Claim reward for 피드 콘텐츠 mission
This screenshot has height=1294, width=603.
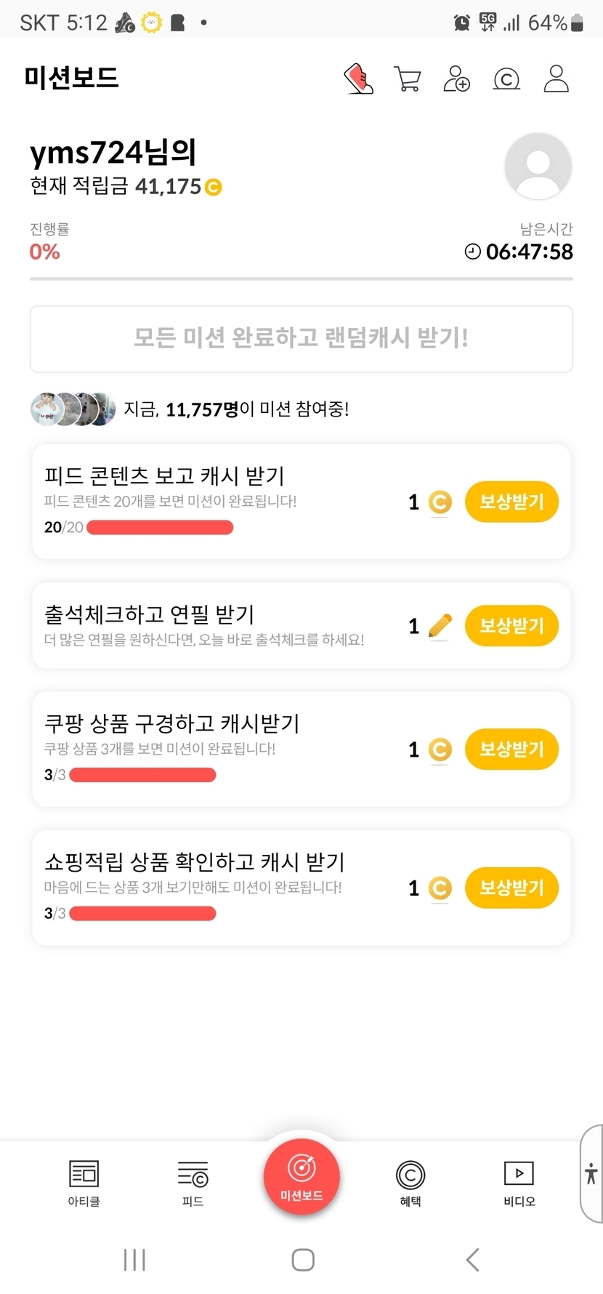511,502
